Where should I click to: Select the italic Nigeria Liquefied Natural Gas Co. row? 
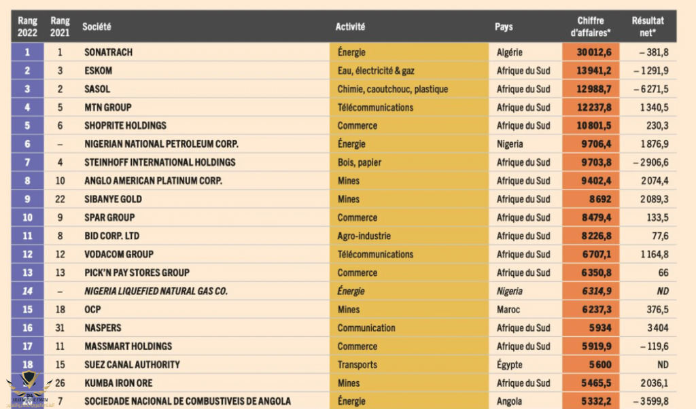click(344, 291)
